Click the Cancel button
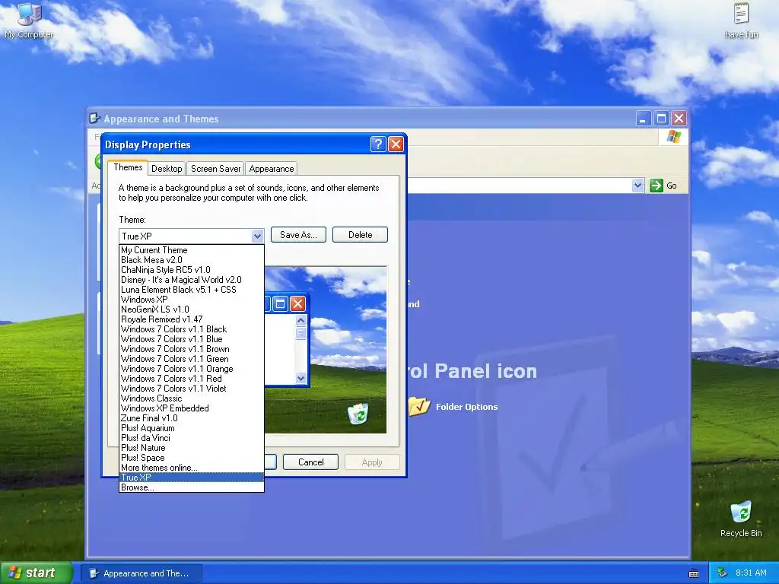 tap(310, 462)
